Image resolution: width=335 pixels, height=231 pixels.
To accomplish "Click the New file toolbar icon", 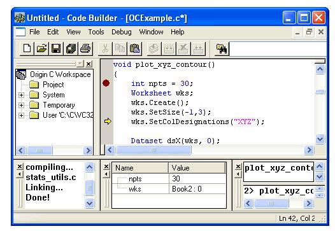I will pyautogui.click(x=27, y=48).
